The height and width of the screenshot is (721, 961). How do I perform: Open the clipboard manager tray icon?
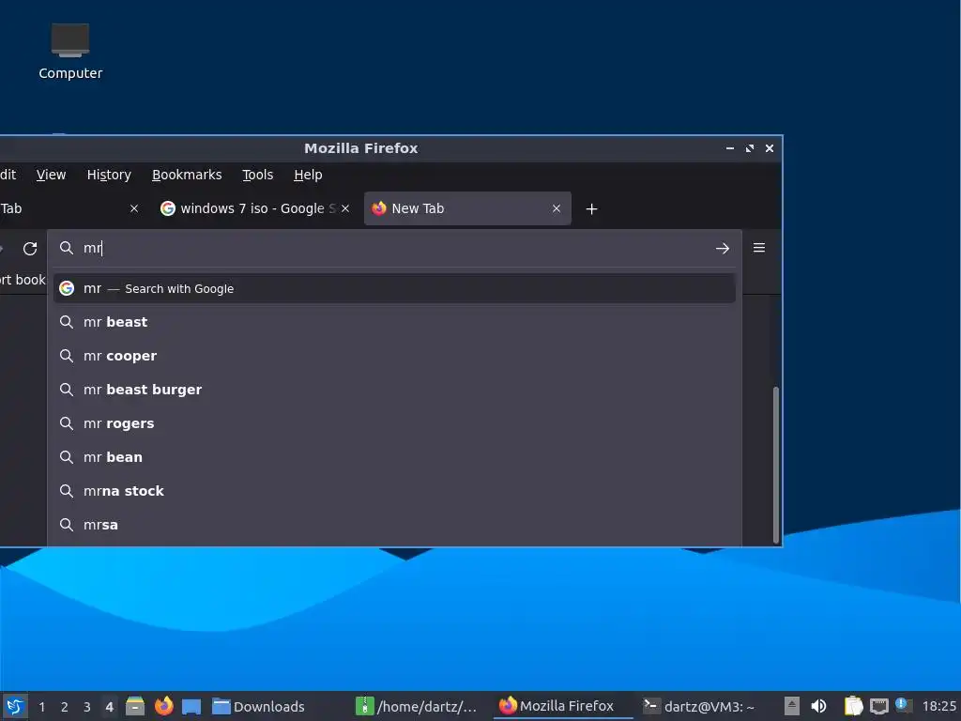pos(853,706)
